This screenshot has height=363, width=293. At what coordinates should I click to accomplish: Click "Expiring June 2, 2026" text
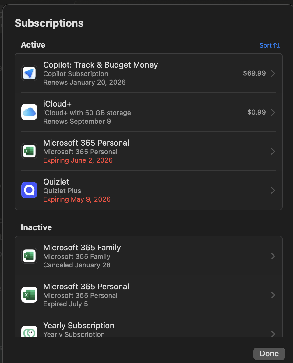(78, 160)
